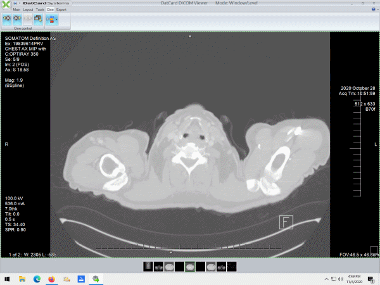Switch to the Layout tab
The width and height of the screenshot is (380, 285).
28,10
